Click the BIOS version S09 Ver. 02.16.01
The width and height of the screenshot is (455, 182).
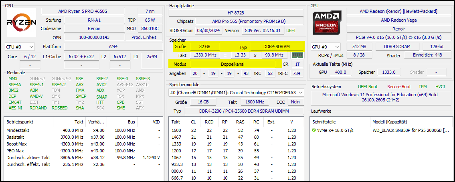(x=263, y=30)
